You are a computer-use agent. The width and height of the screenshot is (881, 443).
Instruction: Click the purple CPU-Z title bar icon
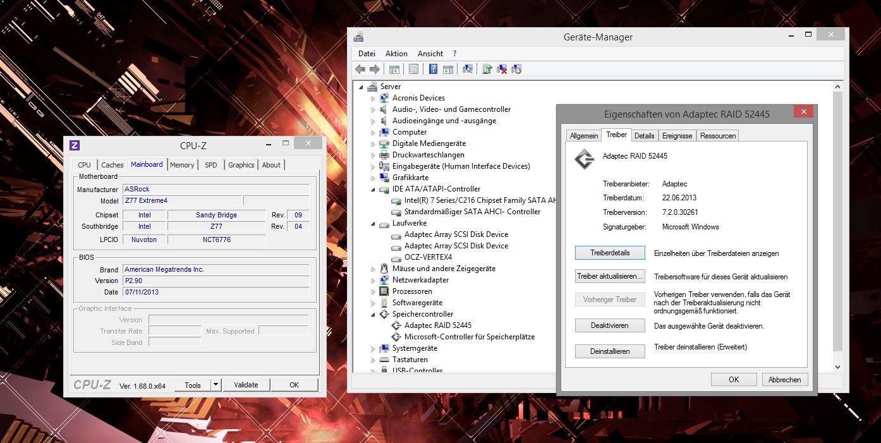[74, 145]
